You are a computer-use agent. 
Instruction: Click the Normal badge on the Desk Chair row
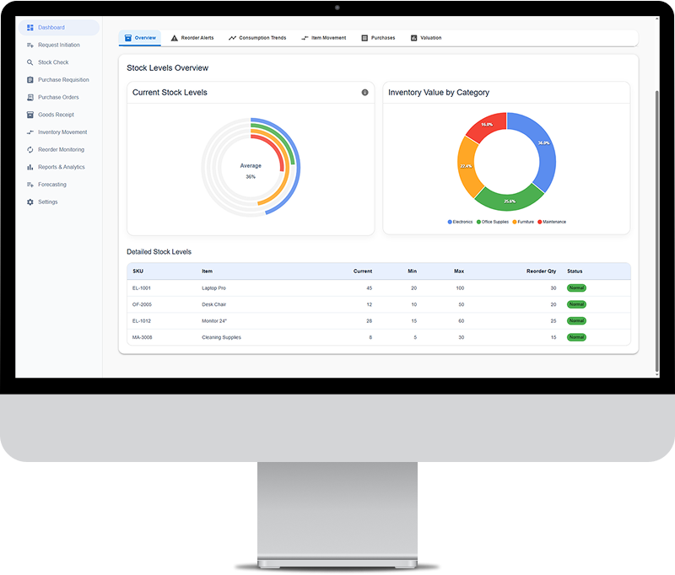[575, 304]
